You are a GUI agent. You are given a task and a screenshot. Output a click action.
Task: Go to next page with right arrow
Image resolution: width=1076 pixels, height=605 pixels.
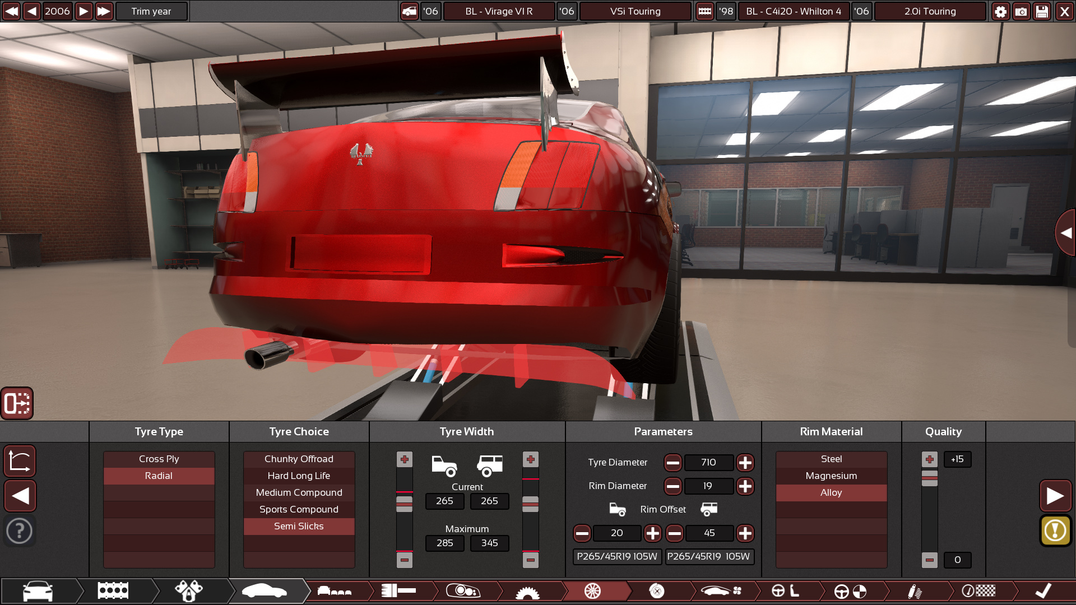point(1055,496)
